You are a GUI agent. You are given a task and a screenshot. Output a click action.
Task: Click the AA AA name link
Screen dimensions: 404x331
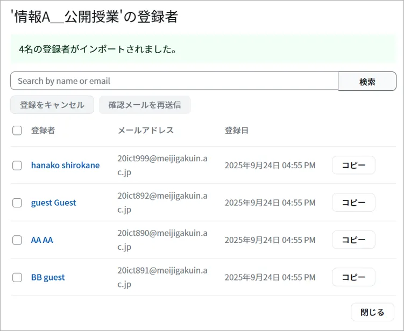[42, 240]
